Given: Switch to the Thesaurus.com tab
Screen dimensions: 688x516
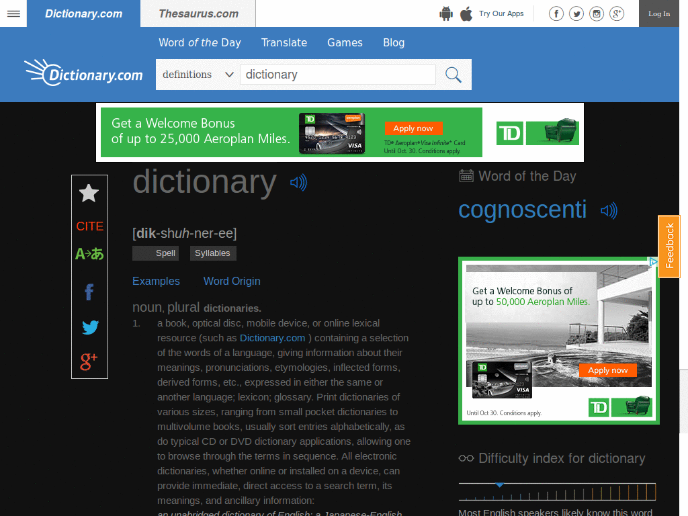Looking at the screenshot, I should (198, 13).
